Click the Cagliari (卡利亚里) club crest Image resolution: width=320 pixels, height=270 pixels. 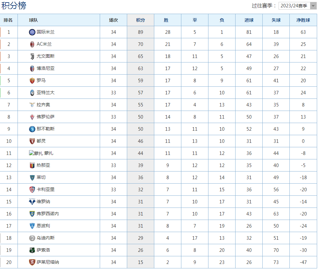point(32,190)
